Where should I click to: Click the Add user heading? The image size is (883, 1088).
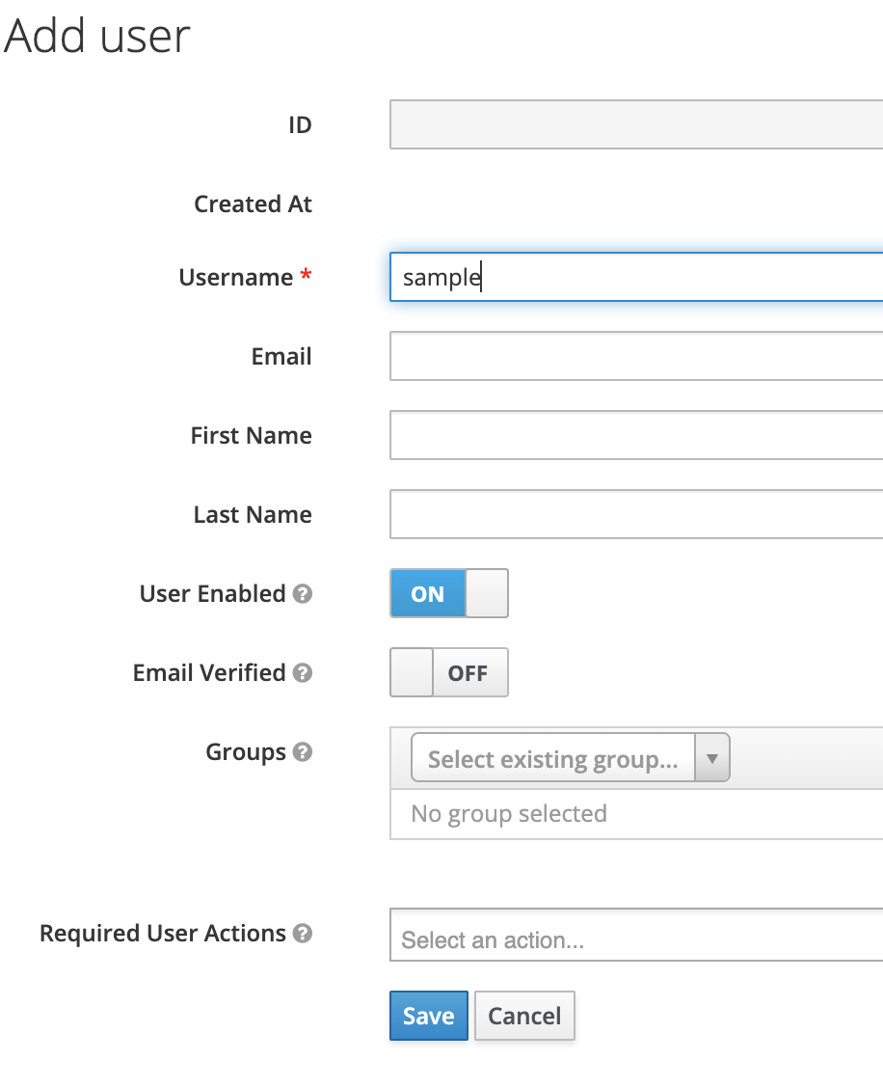[x=96, y=37]
